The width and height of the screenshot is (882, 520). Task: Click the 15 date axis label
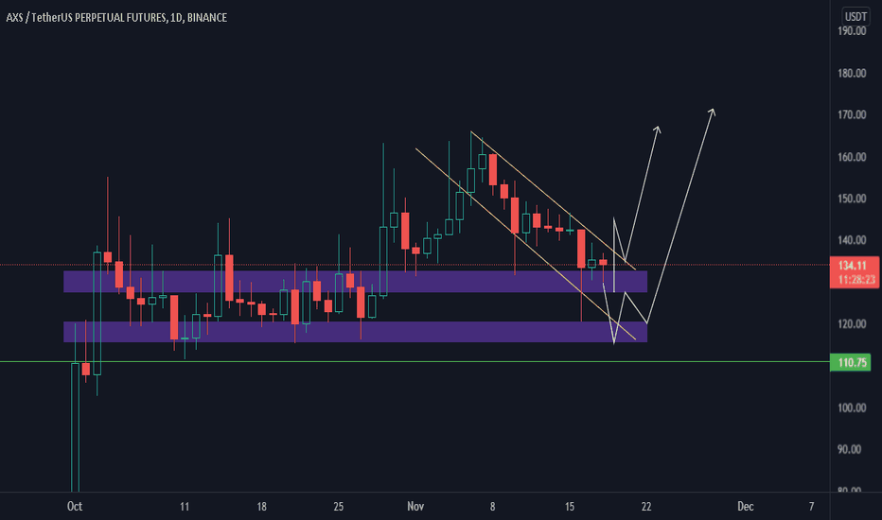click(x=570, y=507)
